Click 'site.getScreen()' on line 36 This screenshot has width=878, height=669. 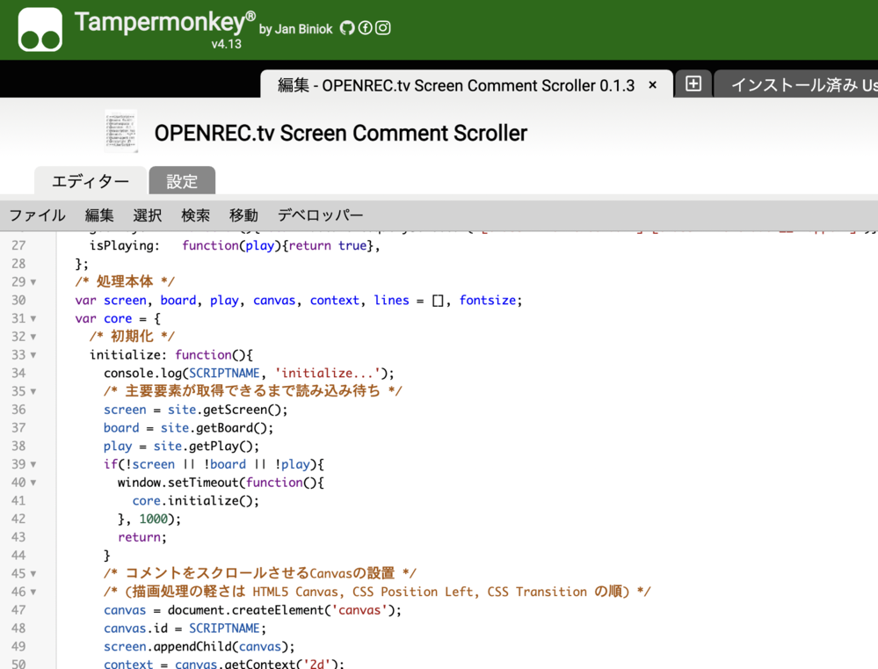[x=225, y=410]
